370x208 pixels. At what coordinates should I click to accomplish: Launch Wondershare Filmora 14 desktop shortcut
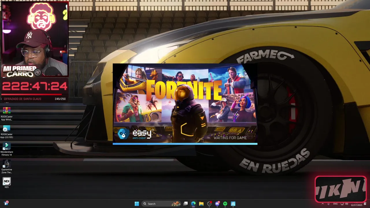click(x=7, y=149)
